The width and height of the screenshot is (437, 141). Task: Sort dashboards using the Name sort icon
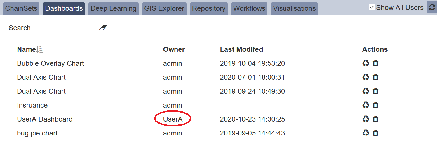(x=40, y=49)
